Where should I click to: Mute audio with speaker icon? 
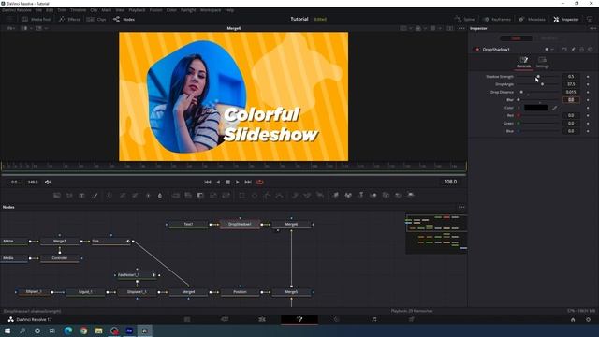48,183
